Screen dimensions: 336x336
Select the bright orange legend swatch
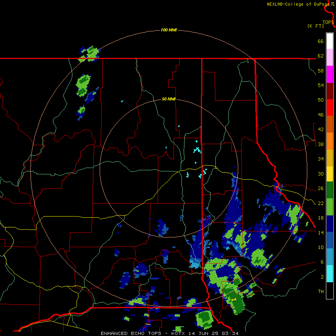coord(330,141)
